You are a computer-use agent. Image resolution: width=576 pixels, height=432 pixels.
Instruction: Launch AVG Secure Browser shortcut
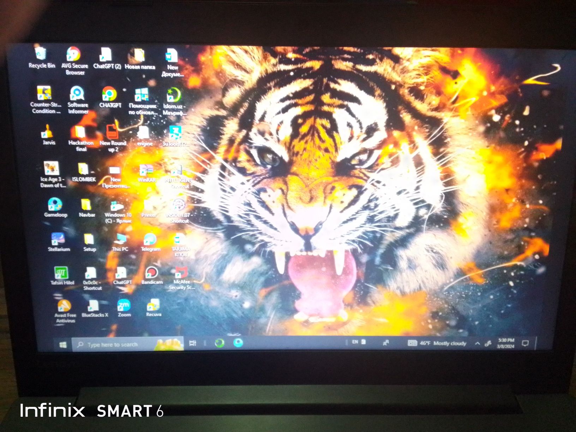point(74,61)
